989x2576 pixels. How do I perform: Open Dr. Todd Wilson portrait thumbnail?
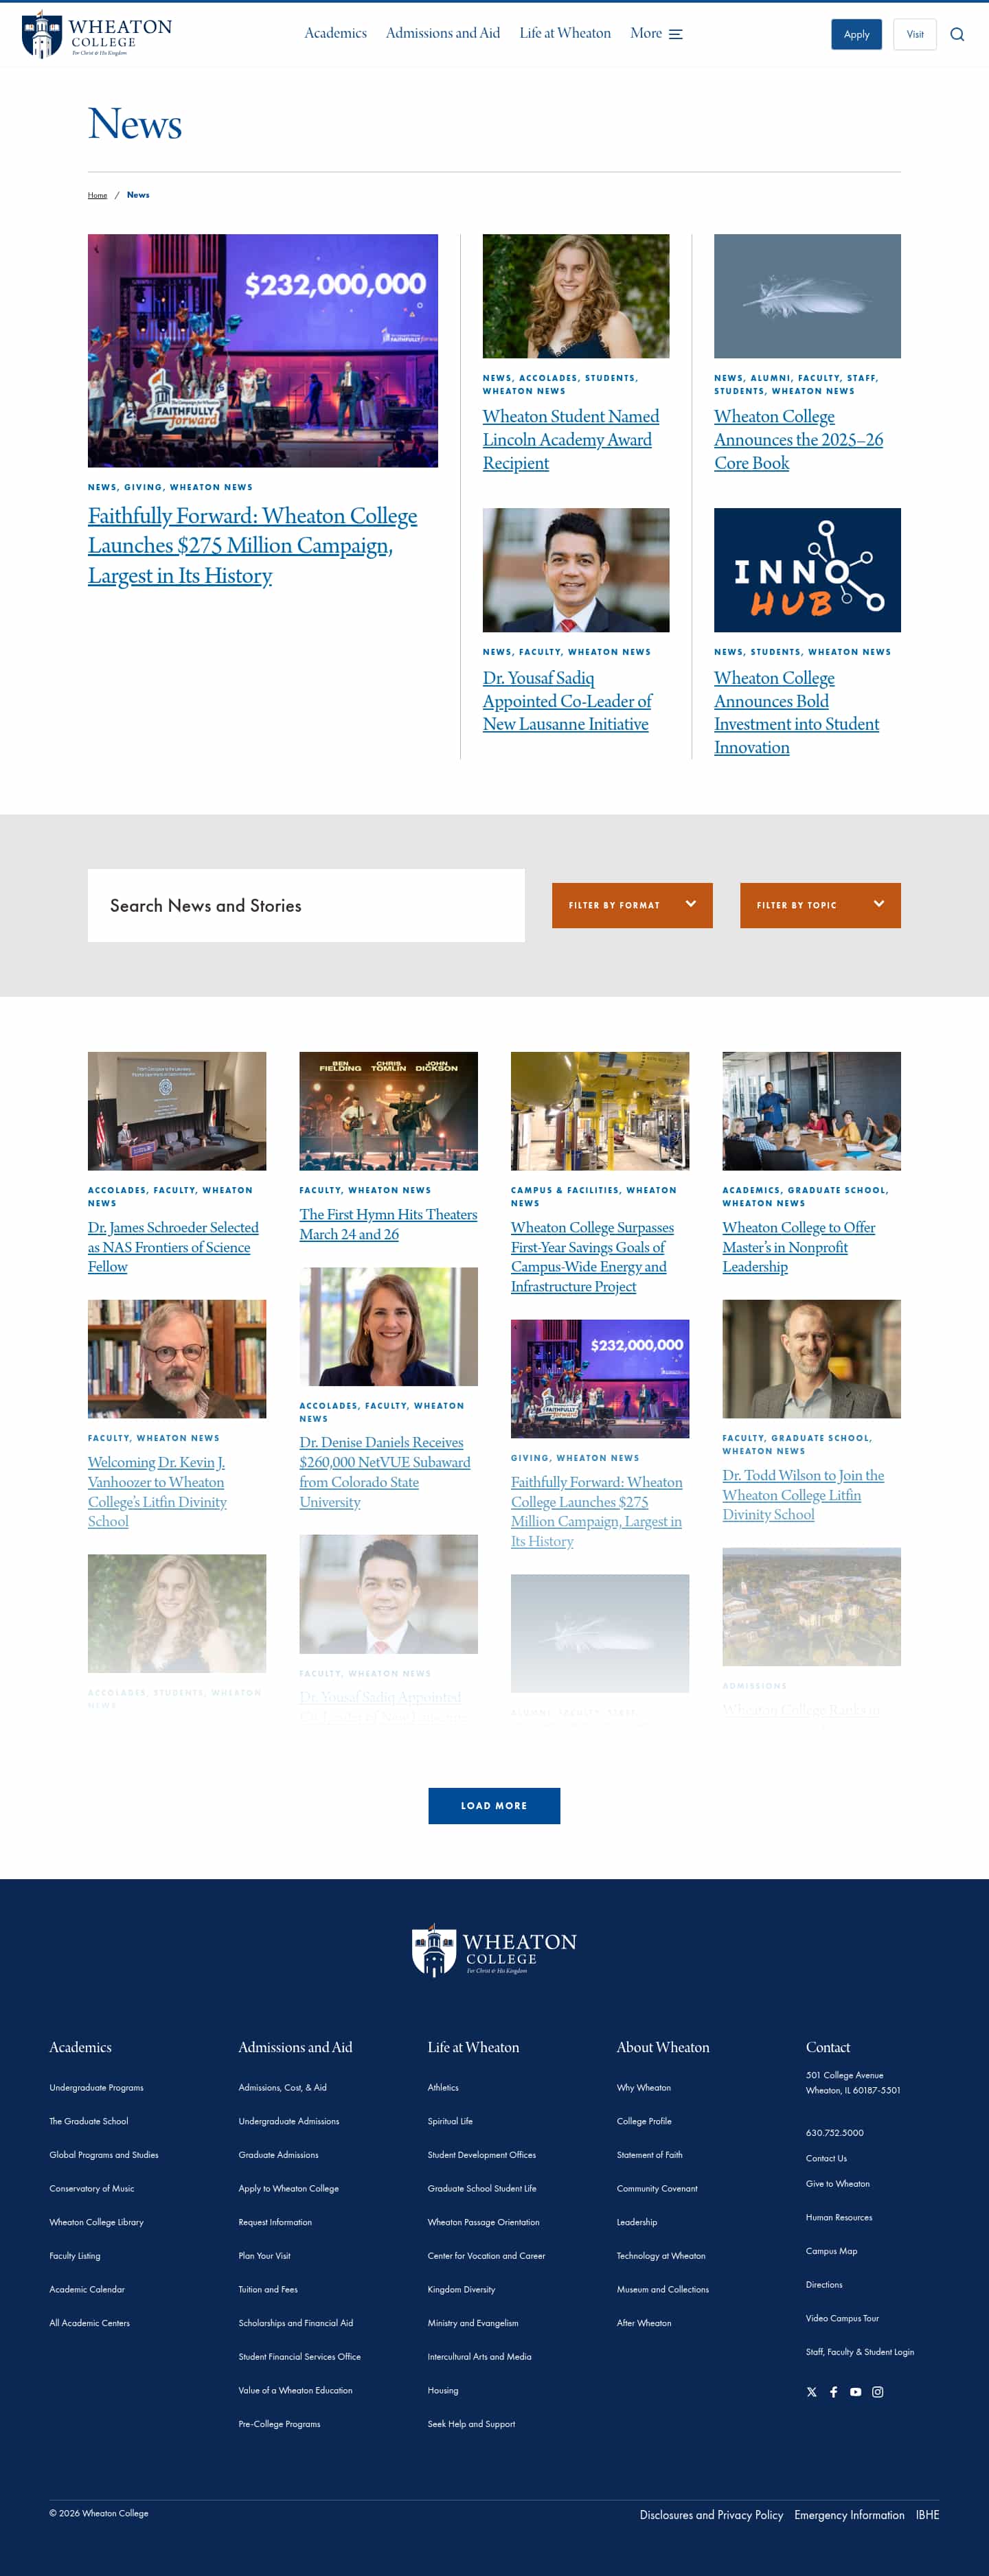tap(811, 1359)
